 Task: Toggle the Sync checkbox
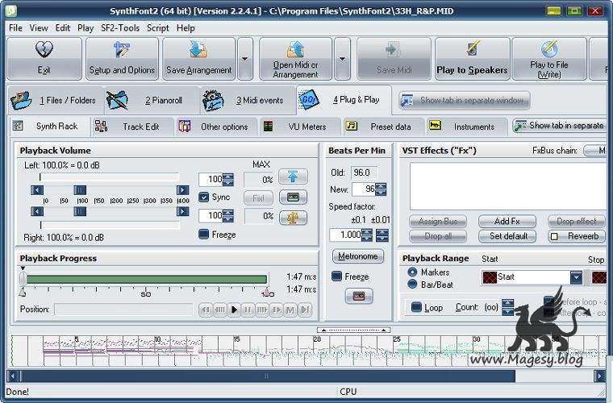[204, 197]
